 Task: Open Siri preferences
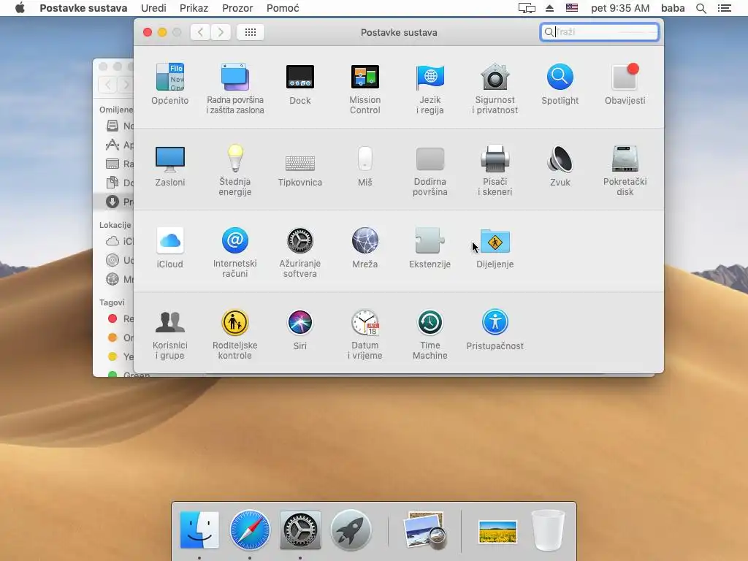click(x=300, y=329)
